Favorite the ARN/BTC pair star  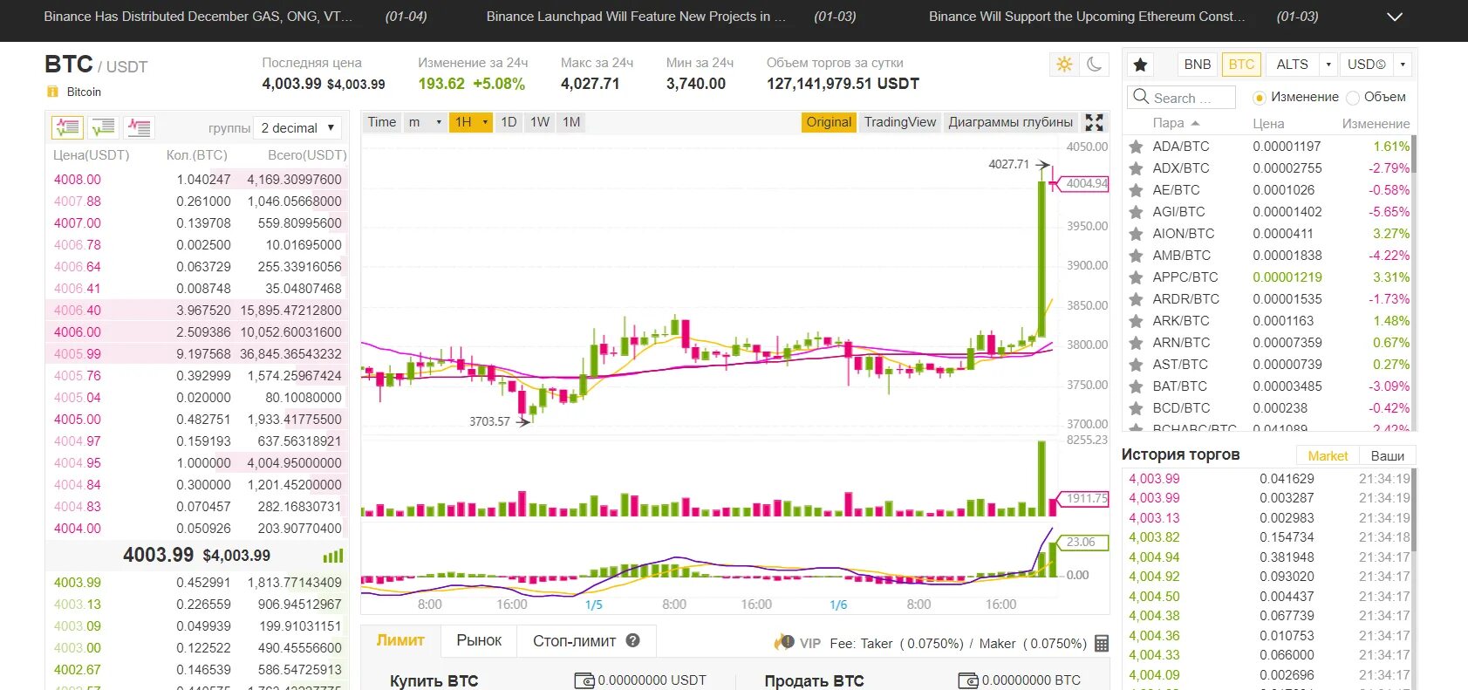(x=1136, y=343)
